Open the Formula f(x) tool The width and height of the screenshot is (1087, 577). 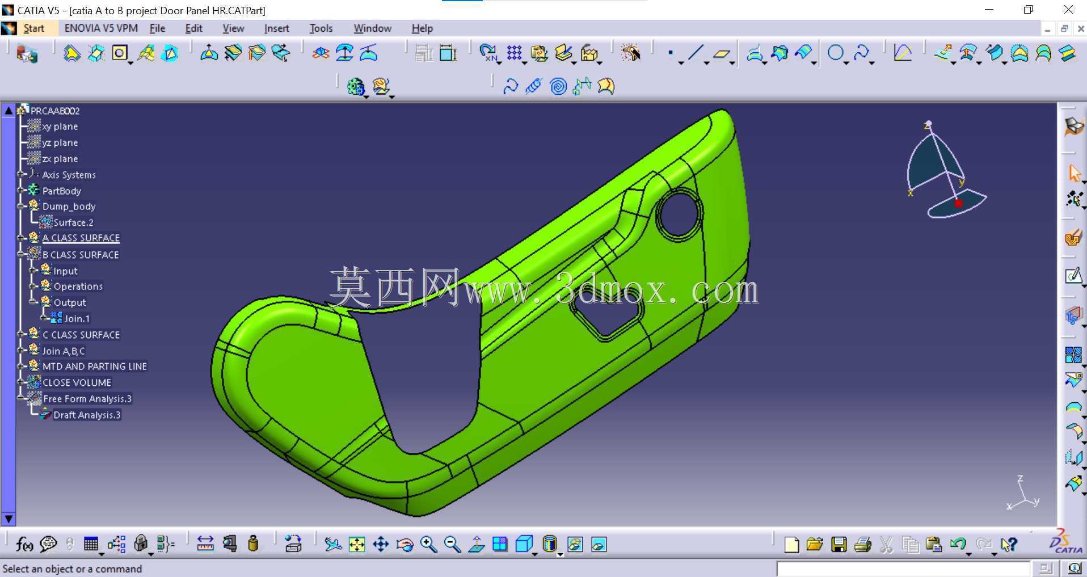click(24, 545)
